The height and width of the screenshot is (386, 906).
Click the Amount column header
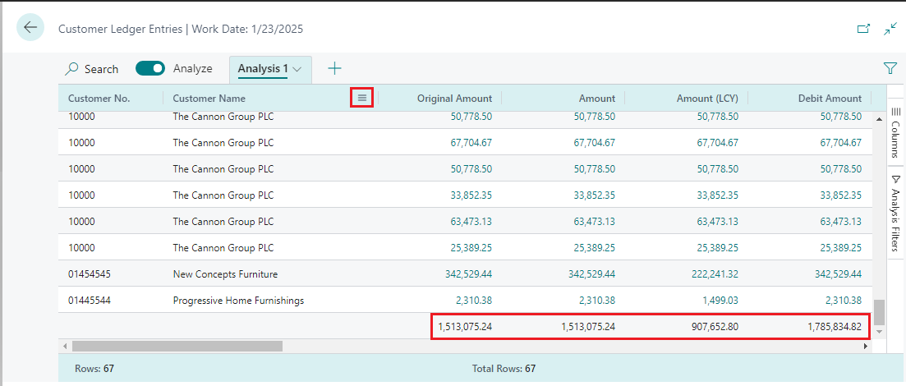click(x=597, y=99)
